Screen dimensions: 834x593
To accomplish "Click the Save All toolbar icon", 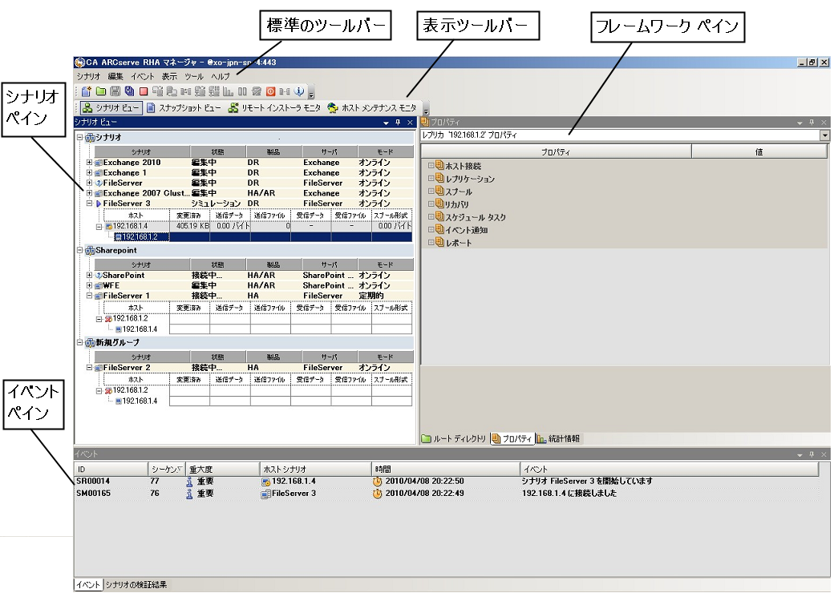I will click(129, 92).
